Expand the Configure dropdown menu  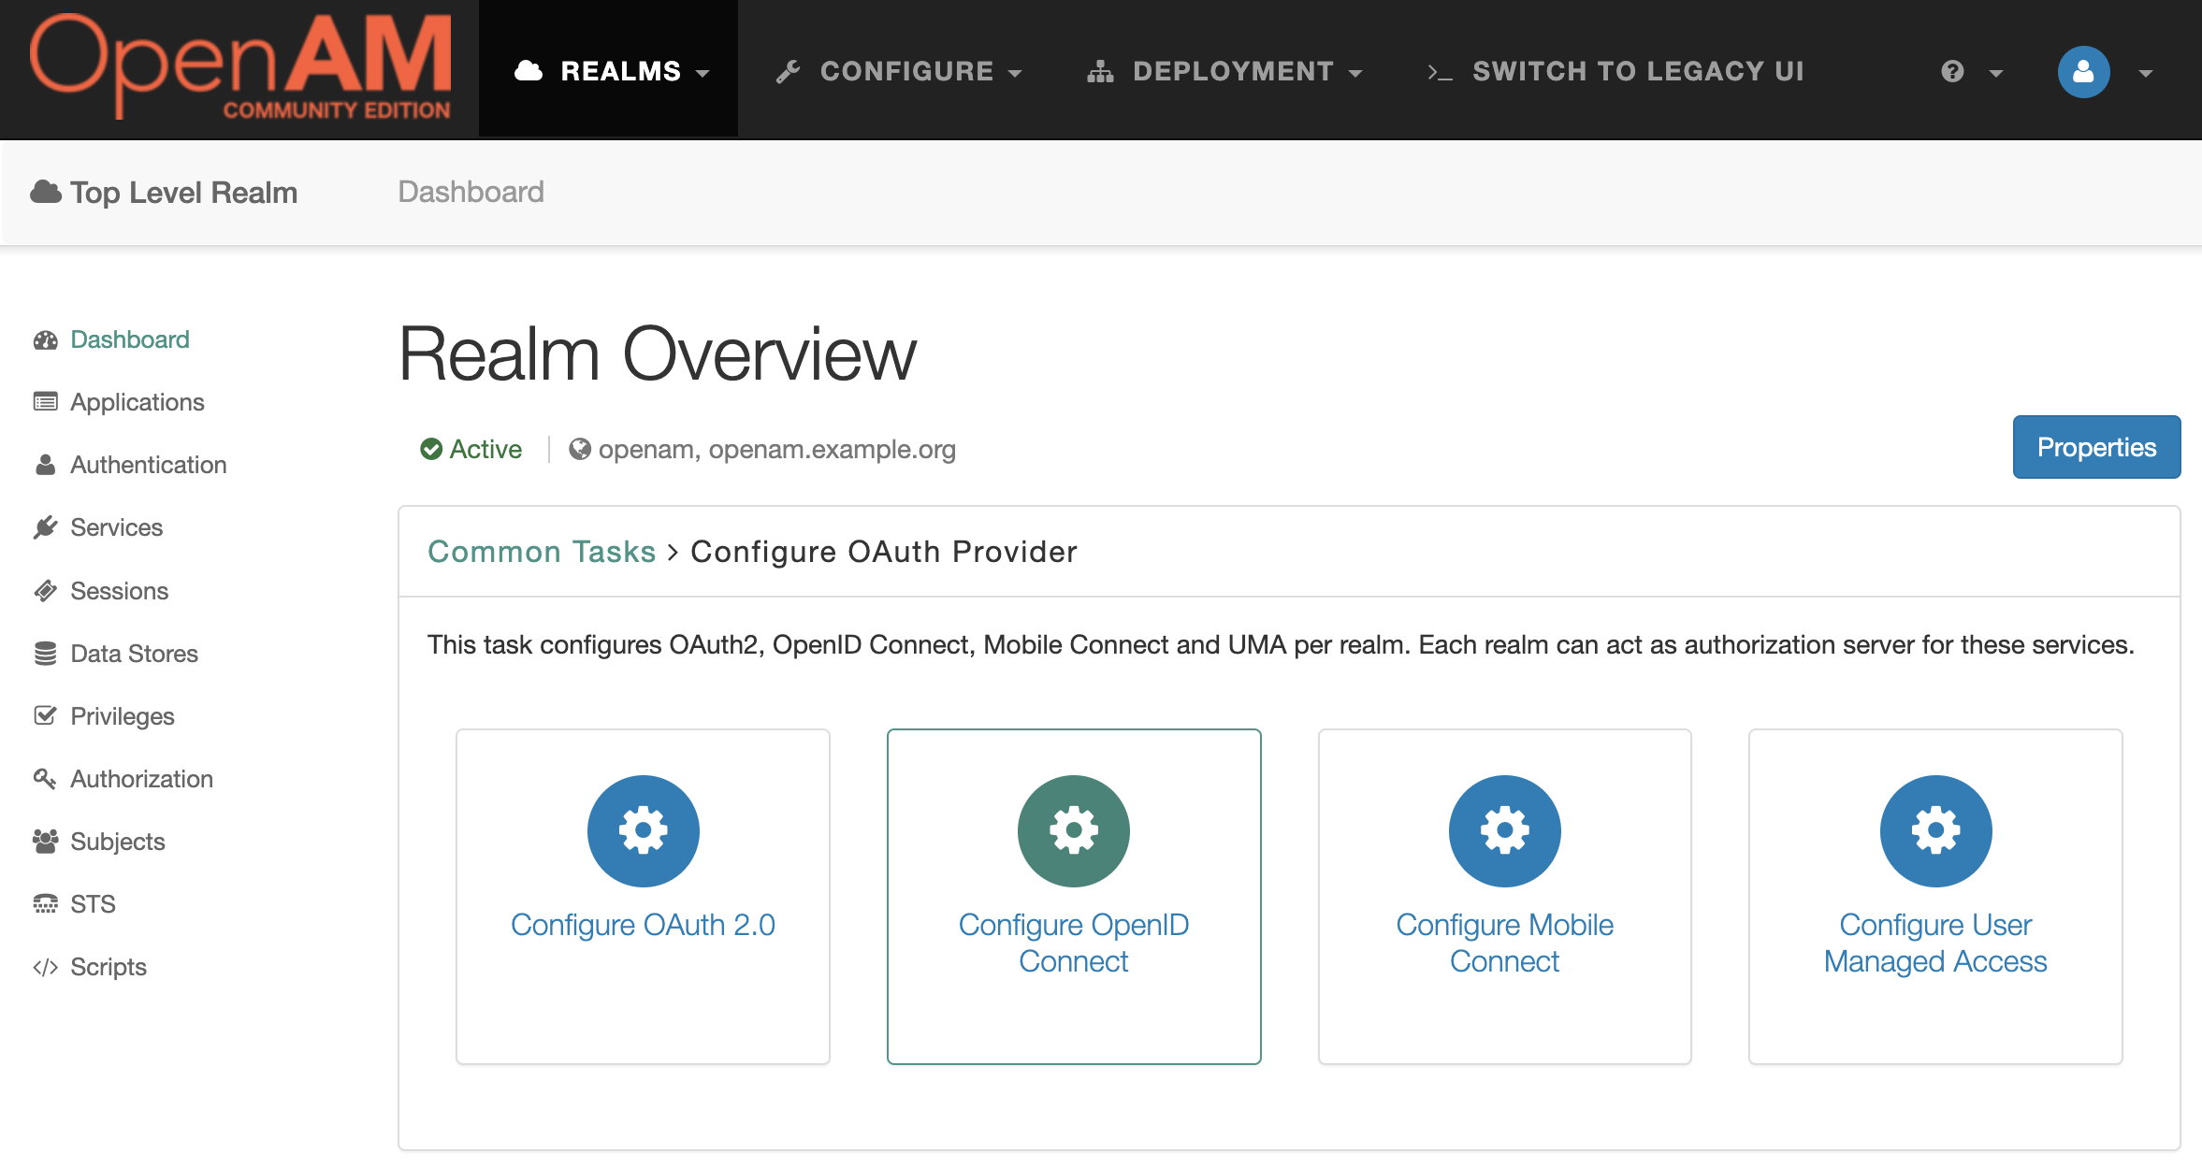pos(899,71)
